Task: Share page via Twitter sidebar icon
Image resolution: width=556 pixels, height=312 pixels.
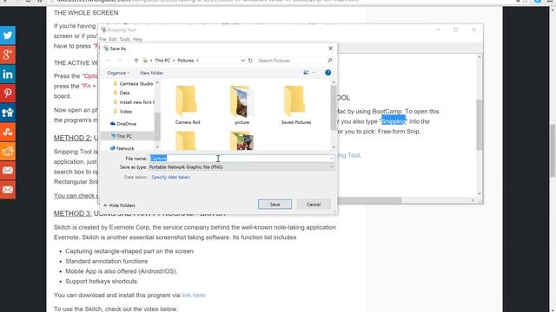Action: click(8, 35)
